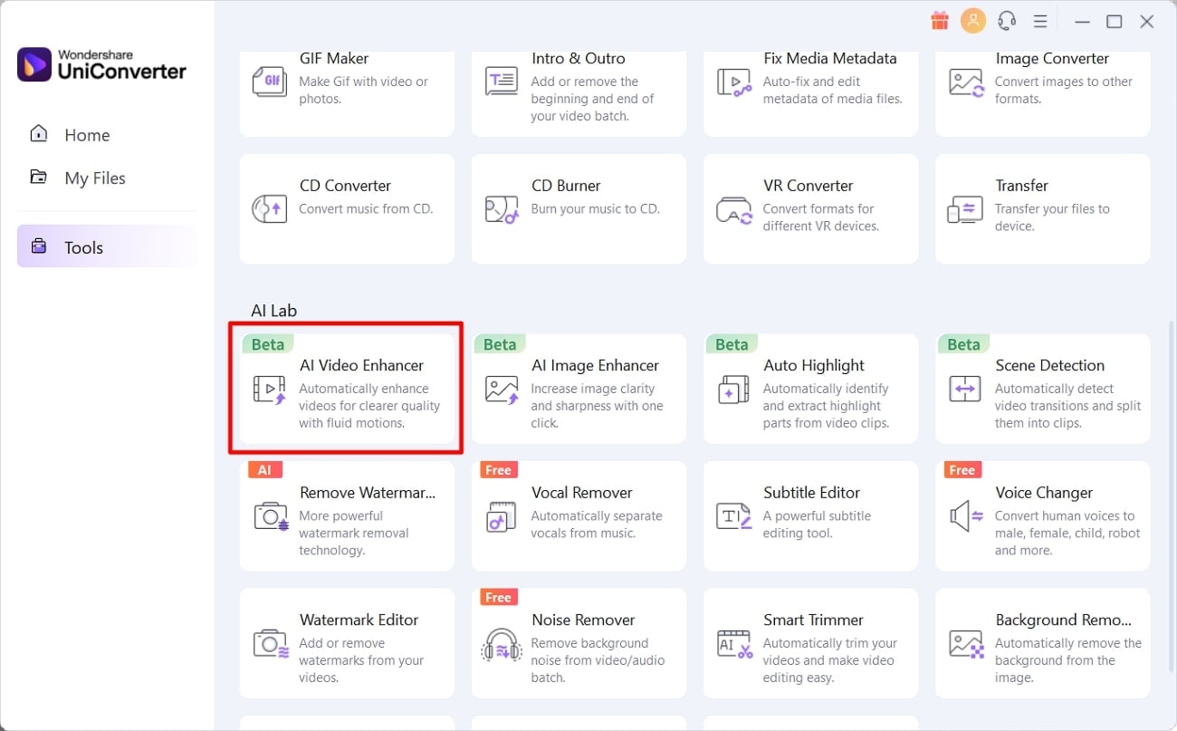Open Auto Highlight title
Screen dimensions: 1177x731
pyautogui.click(x=814, y=365)
